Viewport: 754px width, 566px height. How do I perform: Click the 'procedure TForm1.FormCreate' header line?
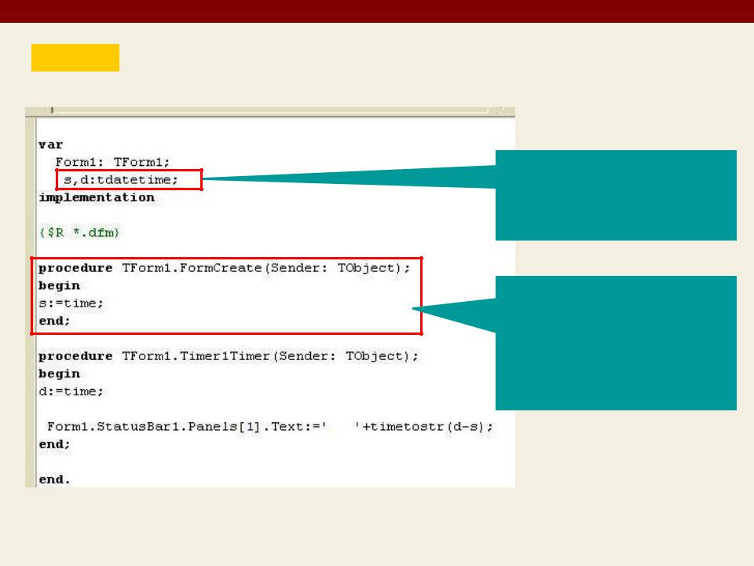pyautogui.click(x=224, y=268)
